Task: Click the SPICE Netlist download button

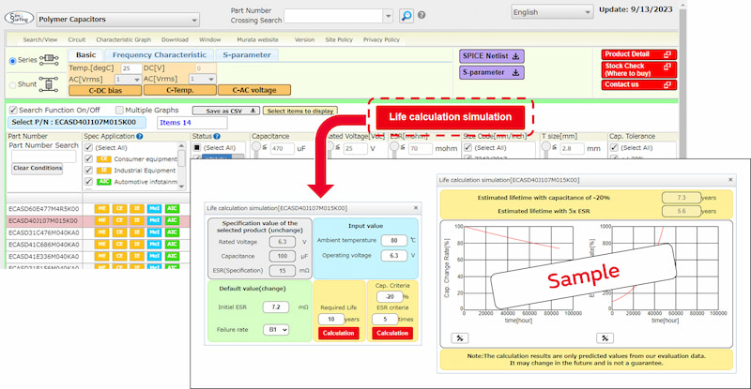Action: pyautogui.click(x=491, y=55)
